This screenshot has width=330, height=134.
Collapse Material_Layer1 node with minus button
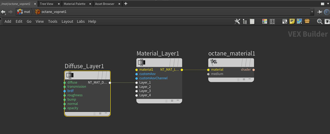click(x=178, y=100)
